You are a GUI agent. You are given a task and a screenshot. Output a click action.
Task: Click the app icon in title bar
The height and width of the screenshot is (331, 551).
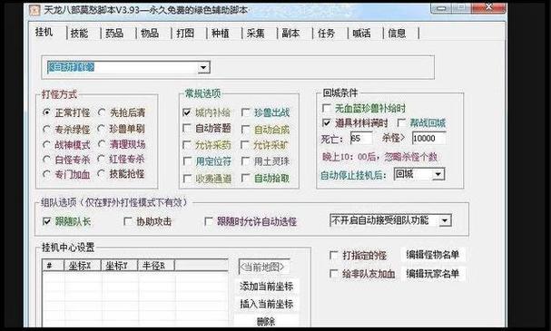tap(34, 10)
